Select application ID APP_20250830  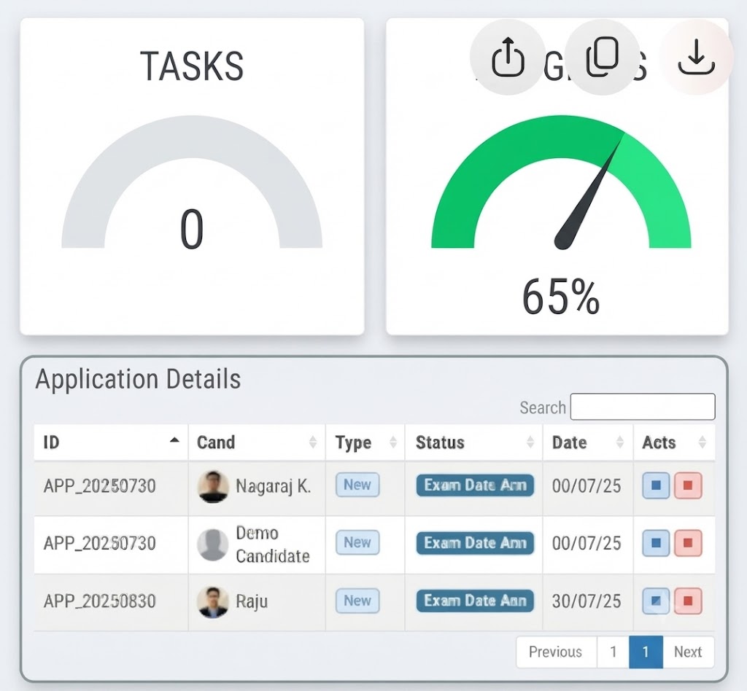(x=99, y=601)
